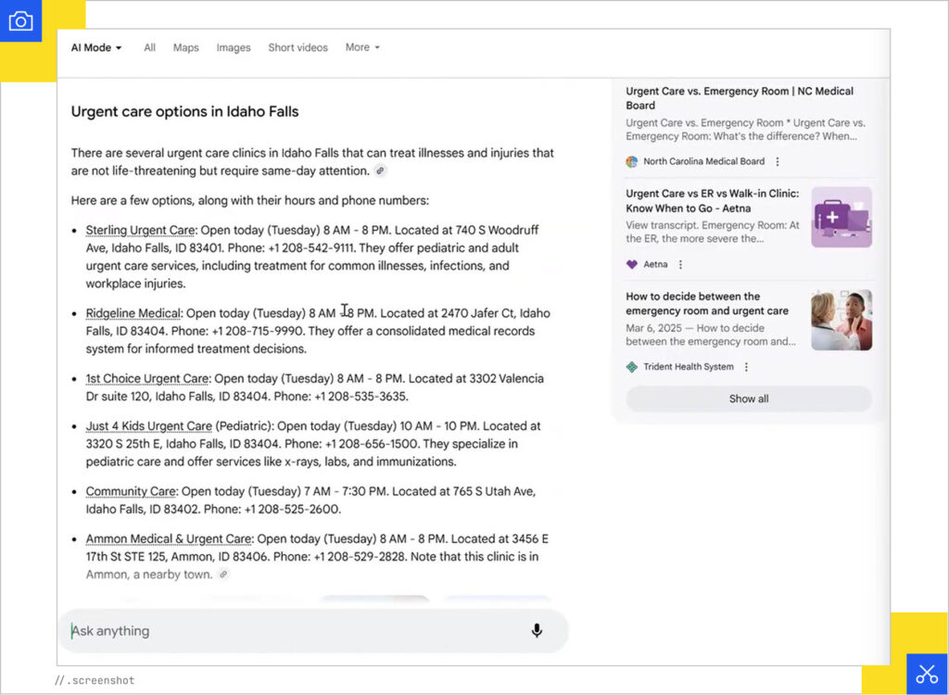Switch to the Maps tab
The image size is (949, 695).
click(185, 47)
